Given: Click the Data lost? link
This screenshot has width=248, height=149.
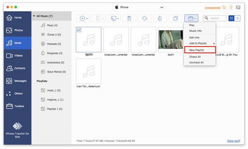Looking at the screenshot, I should [234, 141].
